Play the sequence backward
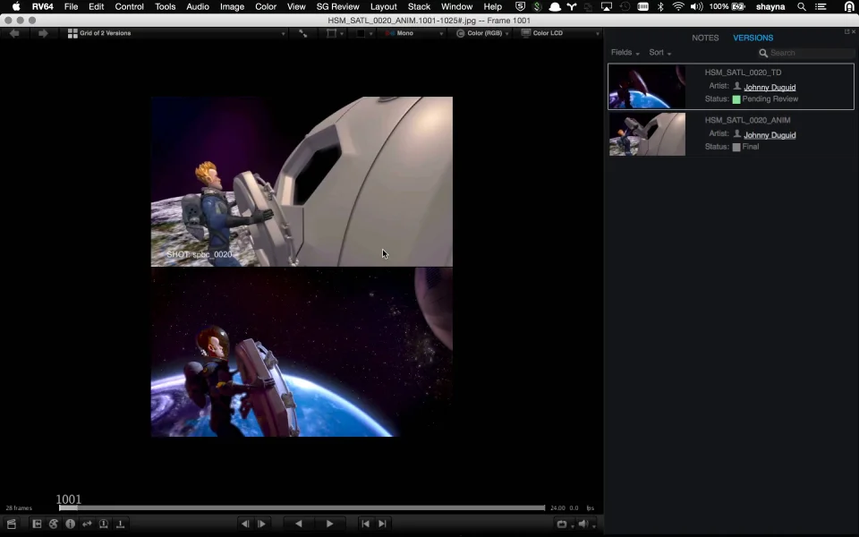Viewport: 859px width, 537px height. click(299, 524)
